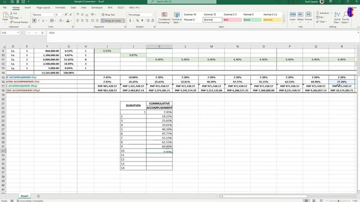Decrease decimal places

[x=152, y=21]
